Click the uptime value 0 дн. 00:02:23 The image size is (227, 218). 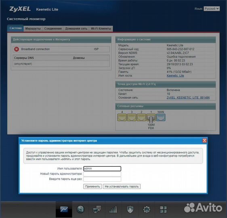176,61
